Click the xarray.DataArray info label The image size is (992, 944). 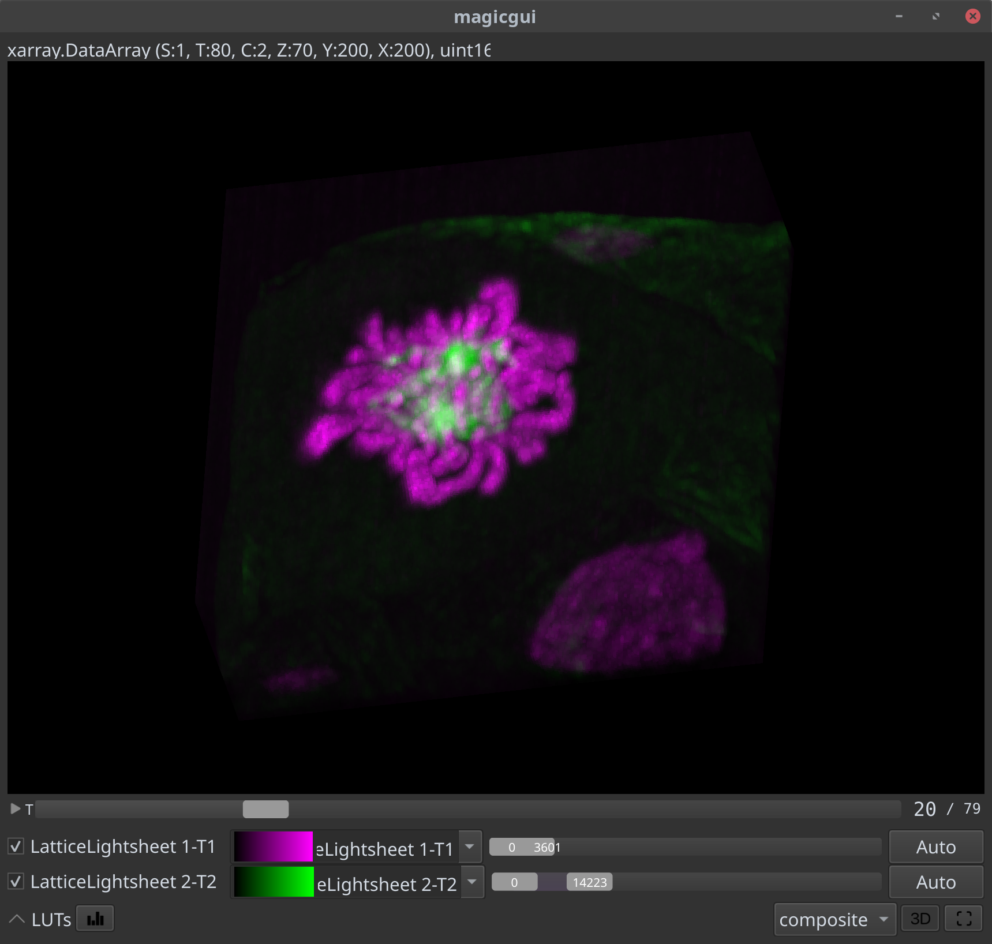(x=249, y=50)
